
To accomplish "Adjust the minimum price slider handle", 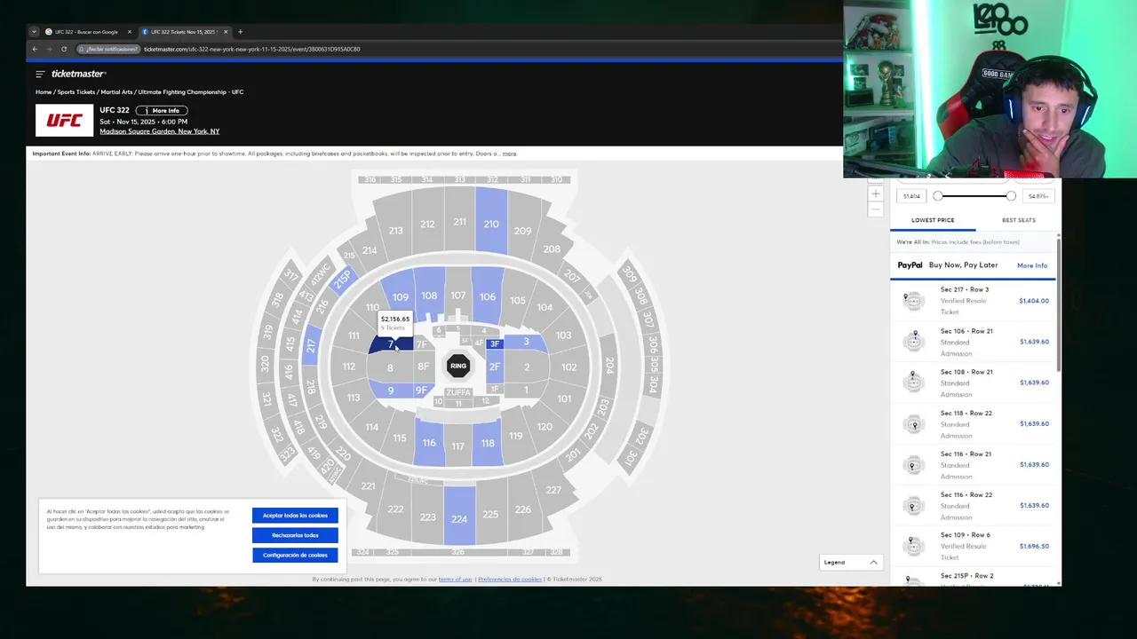I will click(x=938, y=196).
